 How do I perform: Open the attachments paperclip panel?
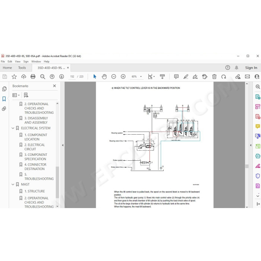(x=4, y=109)
